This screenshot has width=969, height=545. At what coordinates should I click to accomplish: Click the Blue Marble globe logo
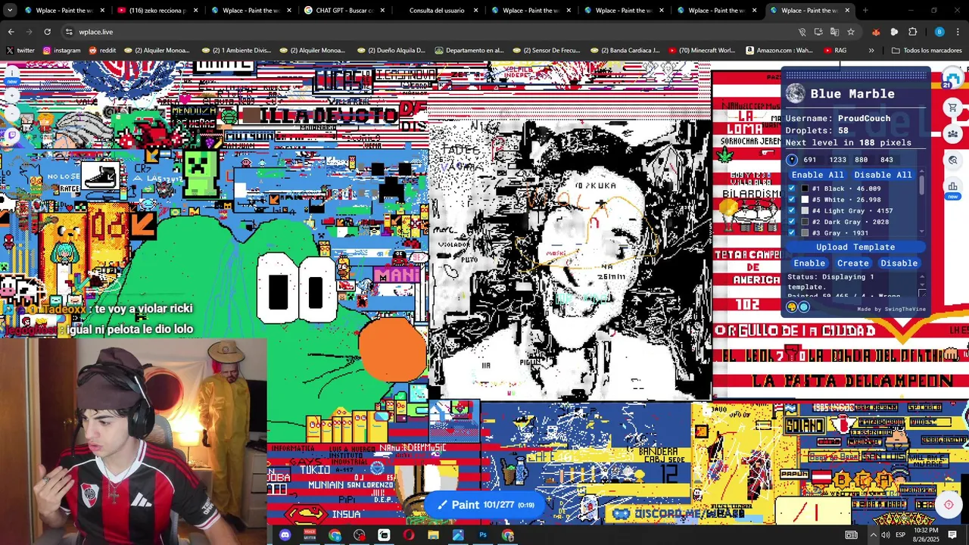coord(795,94)
